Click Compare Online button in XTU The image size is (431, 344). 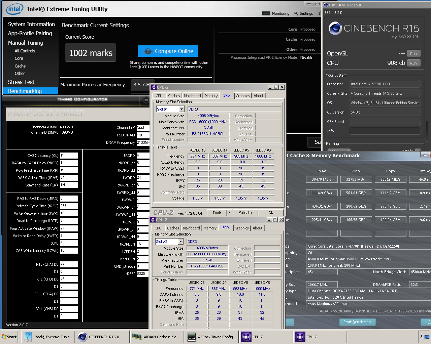pos(168,51)
